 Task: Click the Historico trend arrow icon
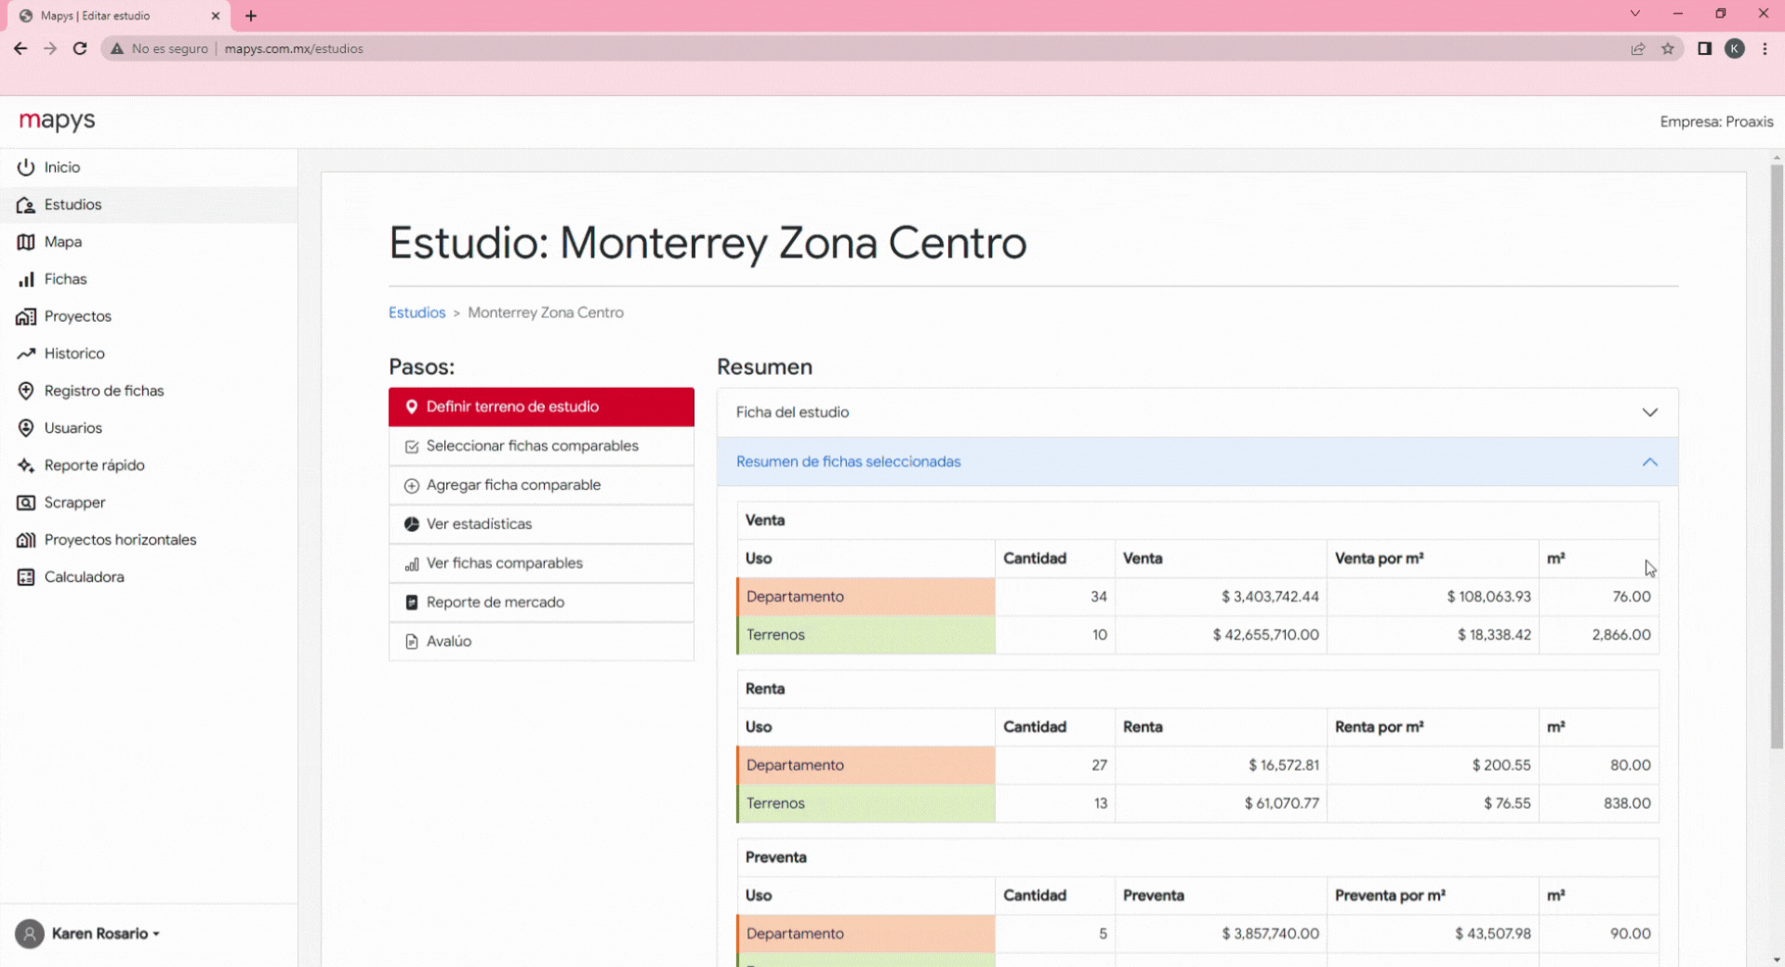26,353
